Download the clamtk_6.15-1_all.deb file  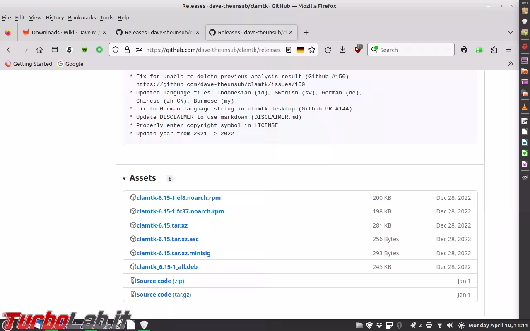(167, 266)
